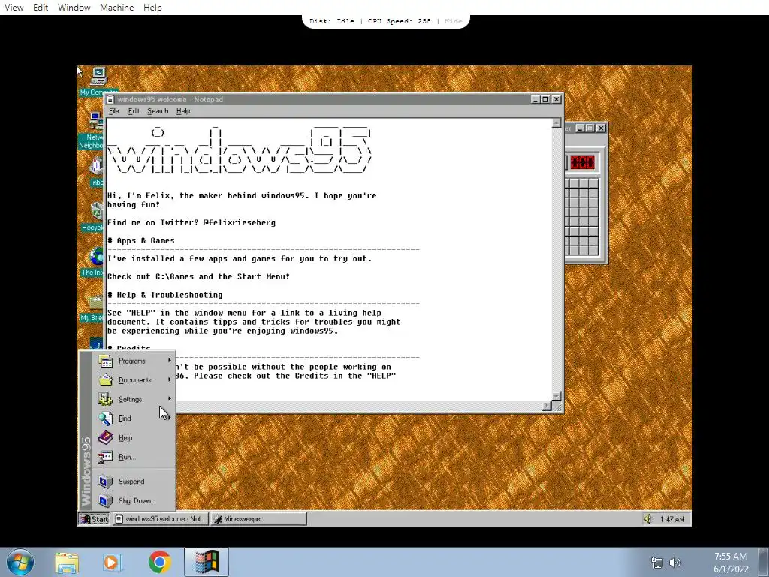Open the emulator Edit menu
Image resolution: width=769 pixels, height=577 pixels.
[x=41, y=8]
